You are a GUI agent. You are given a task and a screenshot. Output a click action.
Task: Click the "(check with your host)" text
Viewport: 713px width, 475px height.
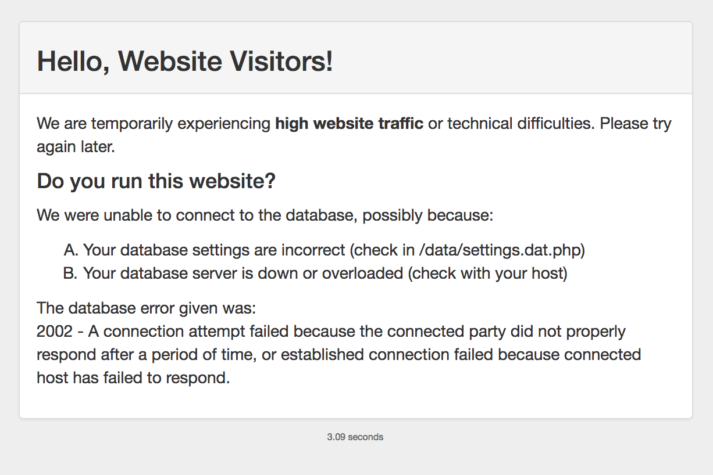(x=487, y=273)
